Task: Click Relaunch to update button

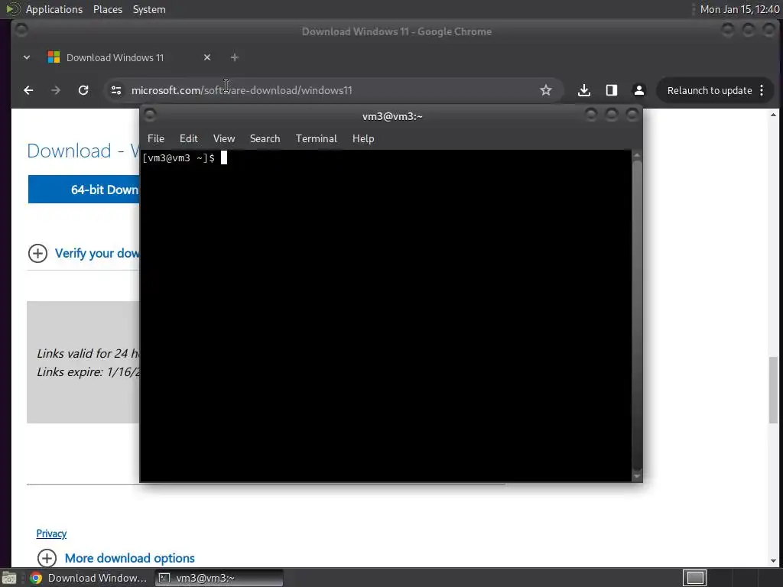Action: pos(709,90)
